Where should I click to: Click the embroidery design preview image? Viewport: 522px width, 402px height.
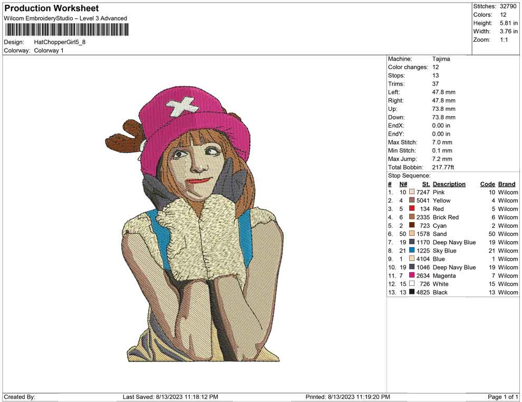[195, 224]
